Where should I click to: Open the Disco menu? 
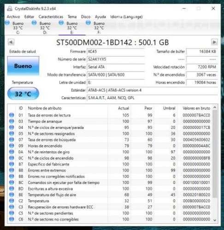point(86,17)
